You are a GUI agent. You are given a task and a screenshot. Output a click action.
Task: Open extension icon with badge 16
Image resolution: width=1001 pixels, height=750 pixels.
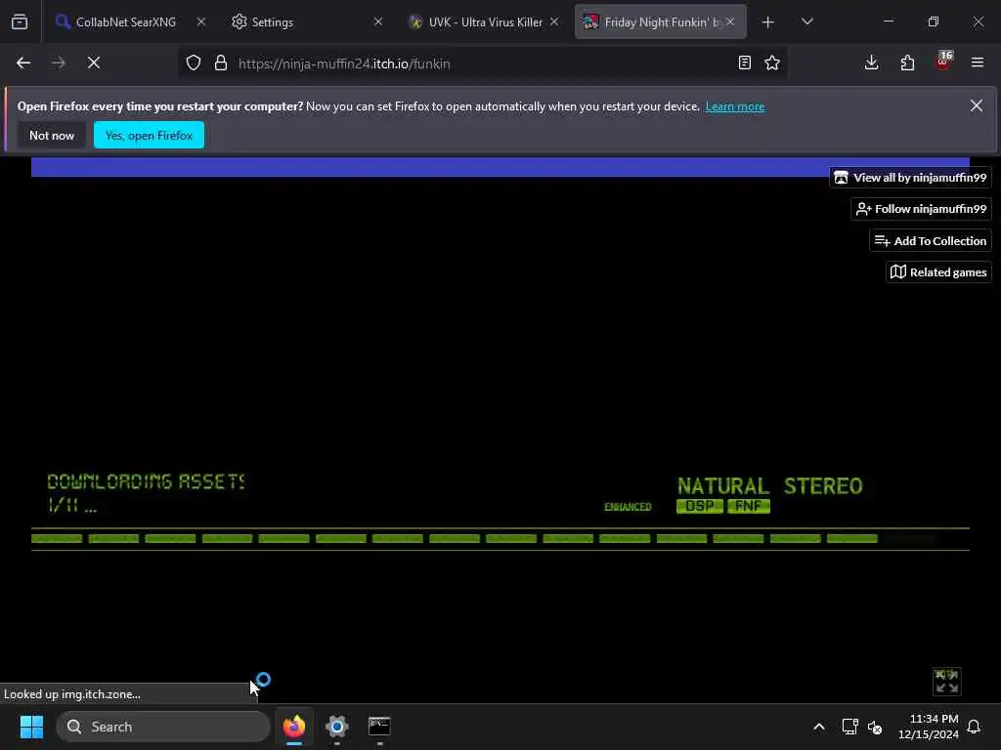tap(943, 62)
